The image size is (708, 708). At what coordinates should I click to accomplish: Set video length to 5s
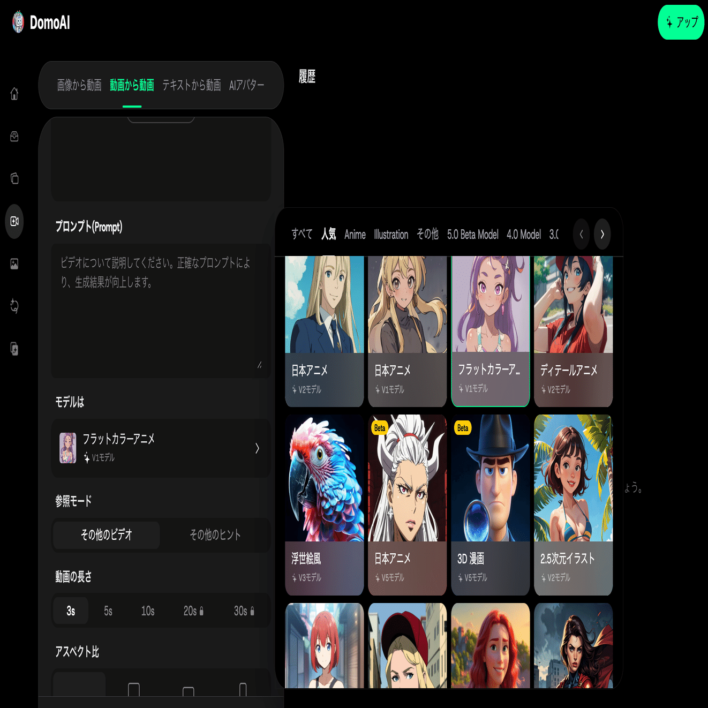pos(108,611)
